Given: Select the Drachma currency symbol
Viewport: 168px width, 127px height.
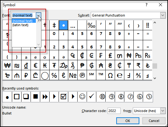Looking at the screenshot, I should [64, 65].
